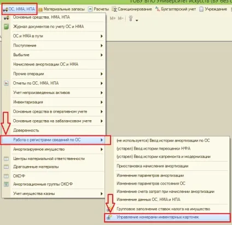Click the green grid icon beside Амортизационные группы ОКОФ

[6, 184]
